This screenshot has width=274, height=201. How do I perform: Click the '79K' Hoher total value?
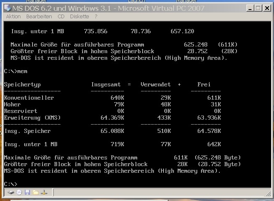pos(119,104)
